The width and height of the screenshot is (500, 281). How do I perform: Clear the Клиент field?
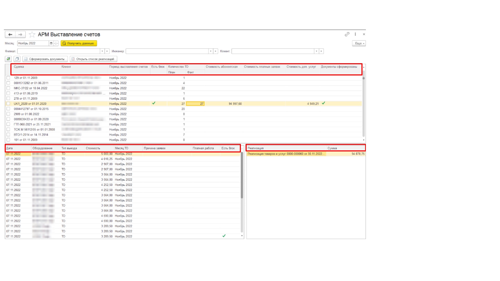321,51
